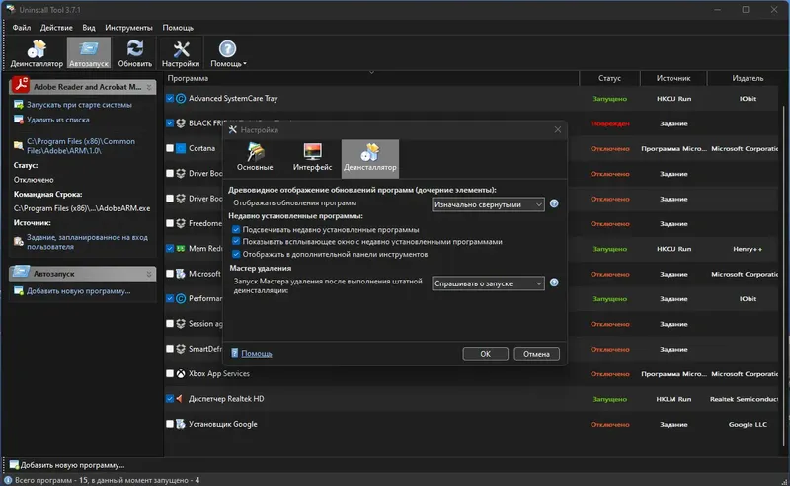This screenshot has height=486, width=790.
Task: Uncheck Advanced SystemCare Tray autorun checkbox
Action: [x=170, y=99]
